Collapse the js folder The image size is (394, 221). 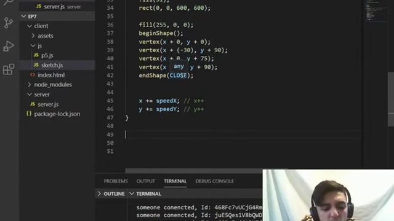click(33, 45)
